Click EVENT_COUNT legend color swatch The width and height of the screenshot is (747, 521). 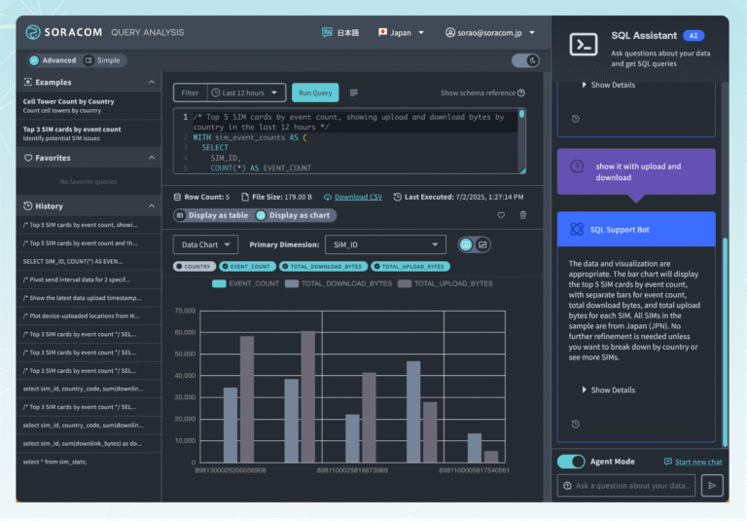tap(219, 283)
